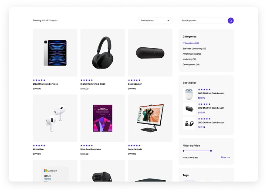Click the purple search magnifier icon

tap(230, 20)
